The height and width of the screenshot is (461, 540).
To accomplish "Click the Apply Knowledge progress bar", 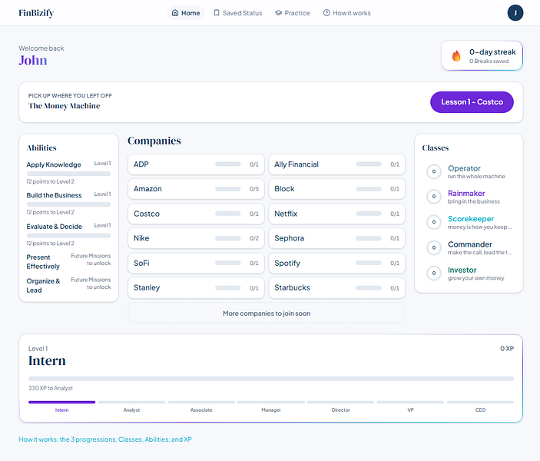I will [68, 174].
